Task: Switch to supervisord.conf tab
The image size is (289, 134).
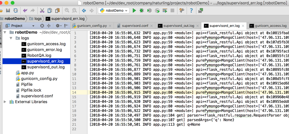Action: click(135, 26)
